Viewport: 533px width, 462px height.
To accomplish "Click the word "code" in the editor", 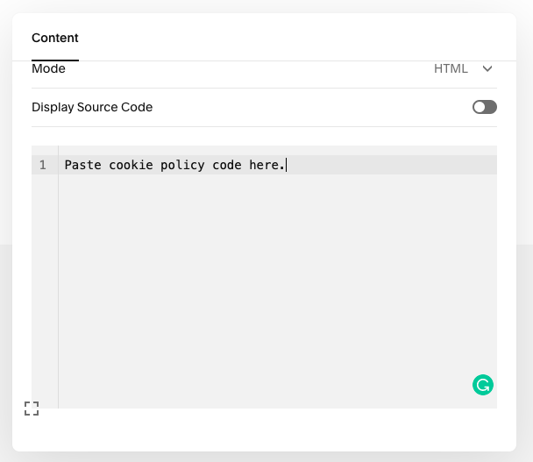I will 227,165.
